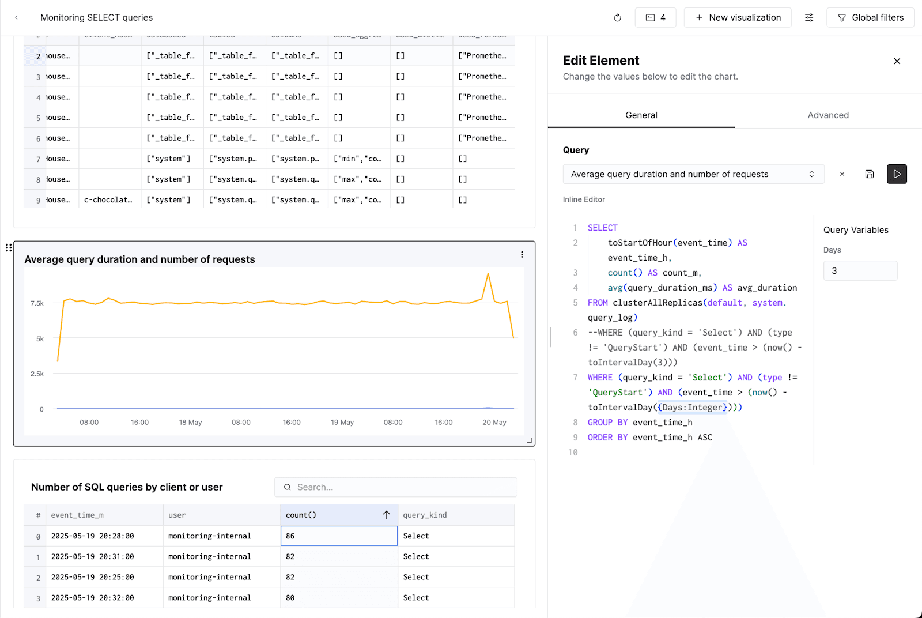Click the chart resize corner handle
The height and width of the screenshot is (618, 922).
pos(530,441)
